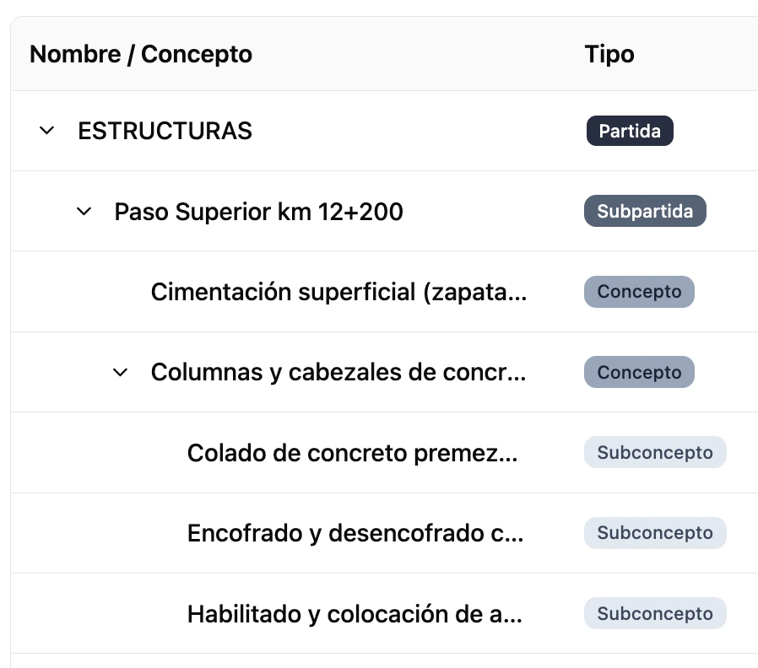The width and height of the screenshot is (758, 668).
Task: Select Colado de concreto premez... subconcept
Action: point(353,453)
